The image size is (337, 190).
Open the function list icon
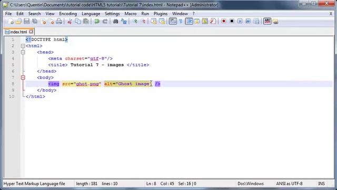coord(213,21)
